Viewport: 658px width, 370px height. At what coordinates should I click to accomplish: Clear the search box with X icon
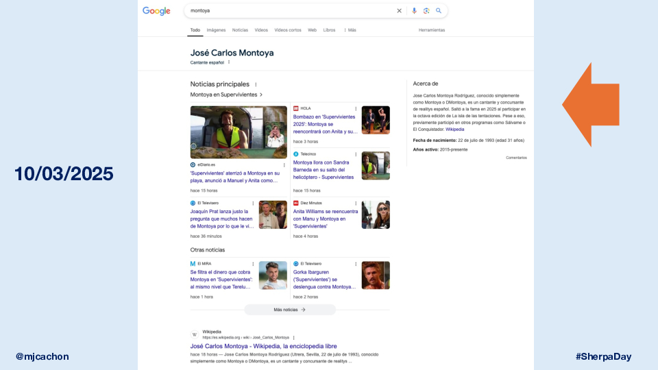[x=399, y=11]
